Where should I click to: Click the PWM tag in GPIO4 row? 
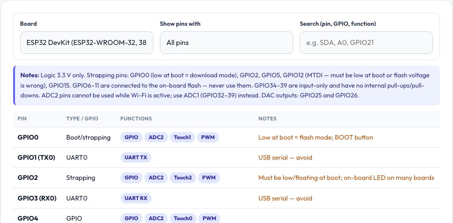(209, 218)
